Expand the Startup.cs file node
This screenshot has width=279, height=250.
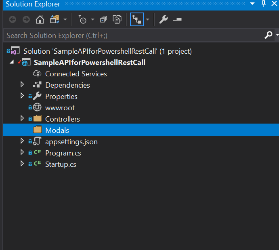click(23, 164)
